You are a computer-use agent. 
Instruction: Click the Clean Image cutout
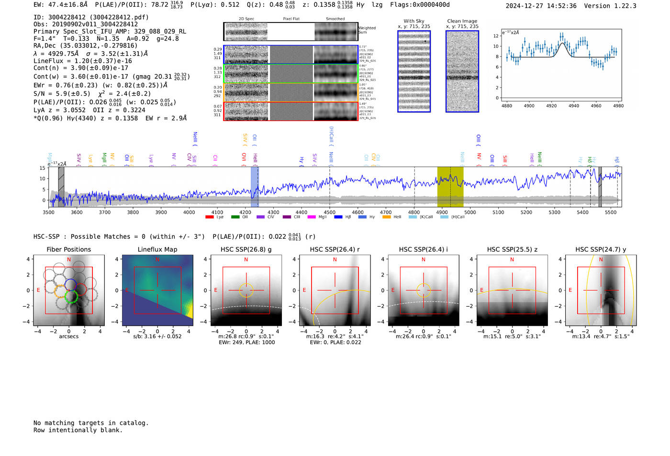coord(462,71)
